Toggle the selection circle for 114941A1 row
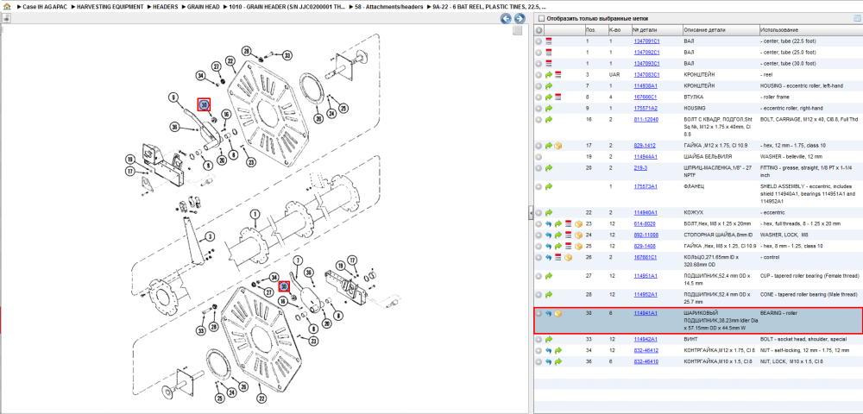 (539, 313)
